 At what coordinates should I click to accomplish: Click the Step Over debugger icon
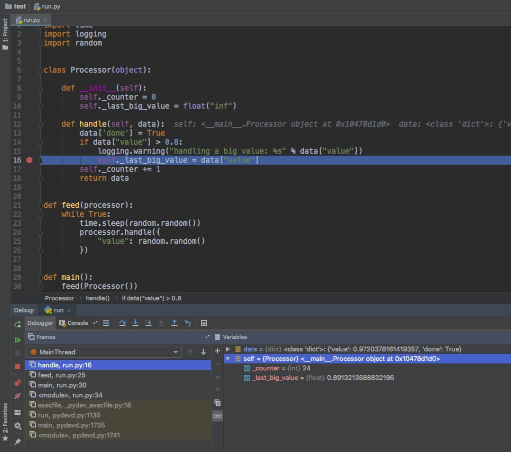tap(122, 323)
